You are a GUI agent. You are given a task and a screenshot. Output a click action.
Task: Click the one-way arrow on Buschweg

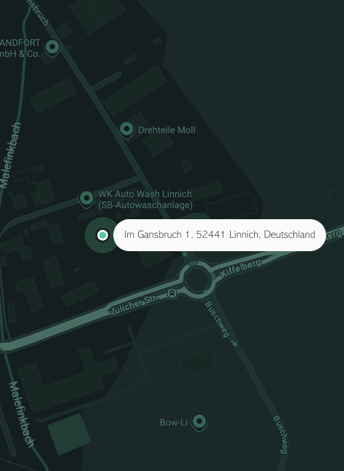pos(234,342)
